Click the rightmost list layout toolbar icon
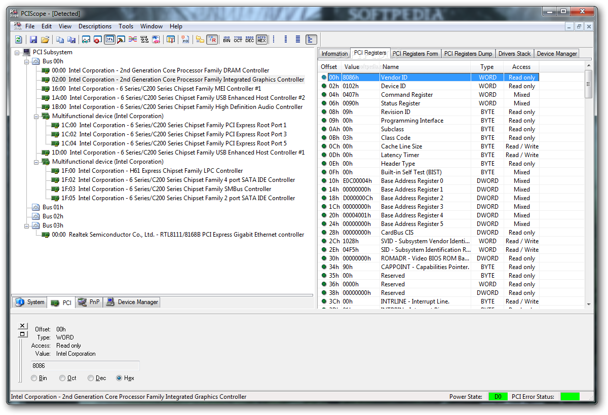 coord(311,39)
